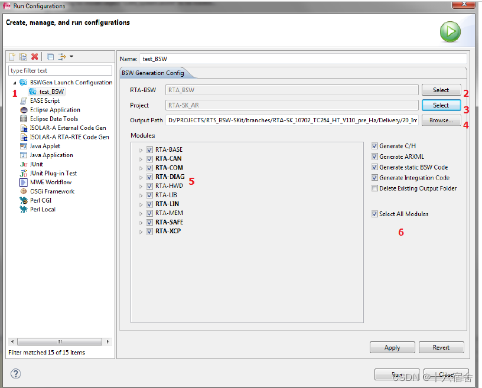Click the type filter text box
This screenshot has width=482, height=388.
(60, 70)
